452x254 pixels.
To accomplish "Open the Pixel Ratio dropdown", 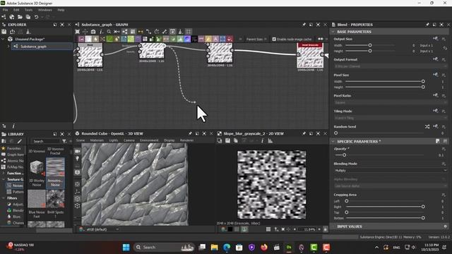I will 391,102.
